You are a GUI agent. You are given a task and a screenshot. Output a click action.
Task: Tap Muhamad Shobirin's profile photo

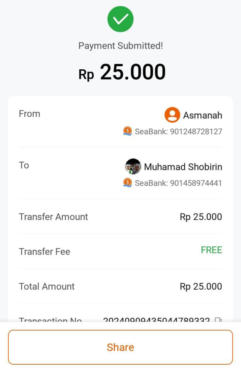click(x=133, y=166)
